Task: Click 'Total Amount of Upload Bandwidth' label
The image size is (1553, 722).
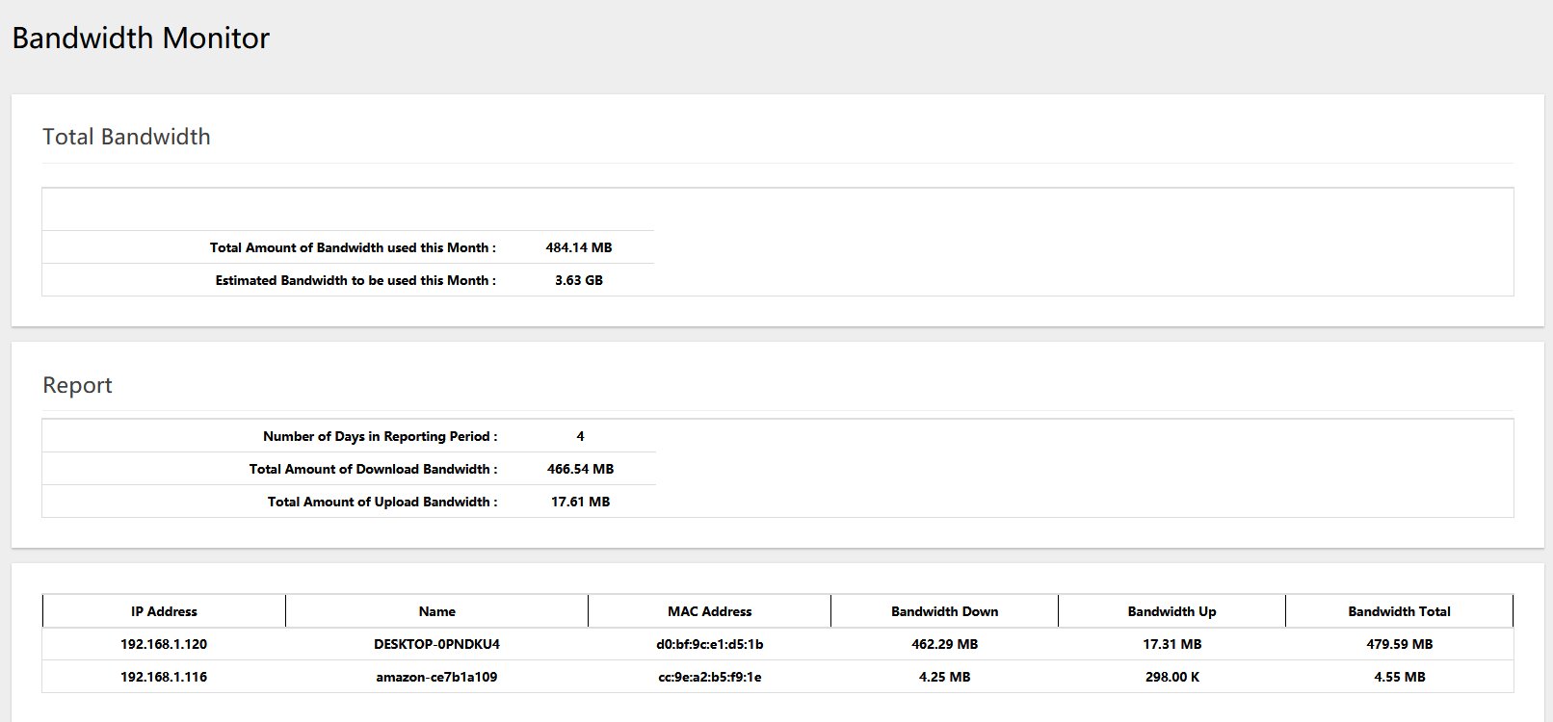Action: pyautogui.click(x=382, y=502)
